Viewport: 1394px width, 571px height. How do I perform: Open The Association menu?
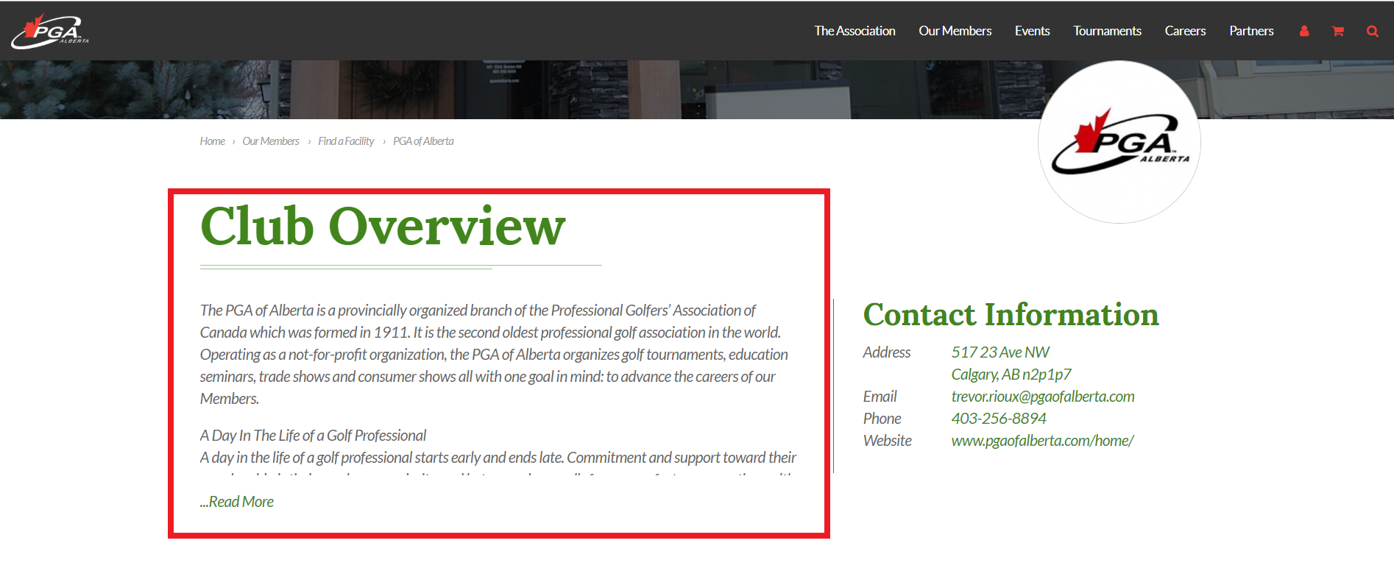pos(855,31)
